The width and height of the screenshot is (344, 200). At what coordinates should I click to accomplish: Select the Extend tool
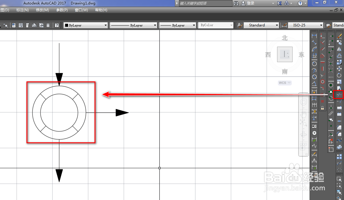[x=339, y=101]
